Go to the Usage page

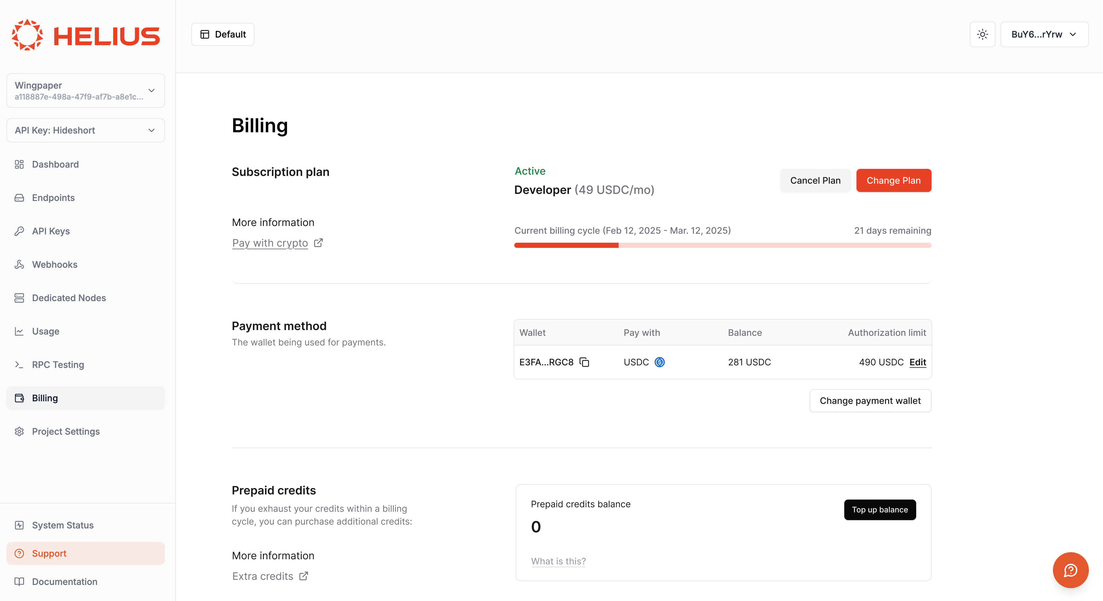pyautogui.click(x=45, y=331)
